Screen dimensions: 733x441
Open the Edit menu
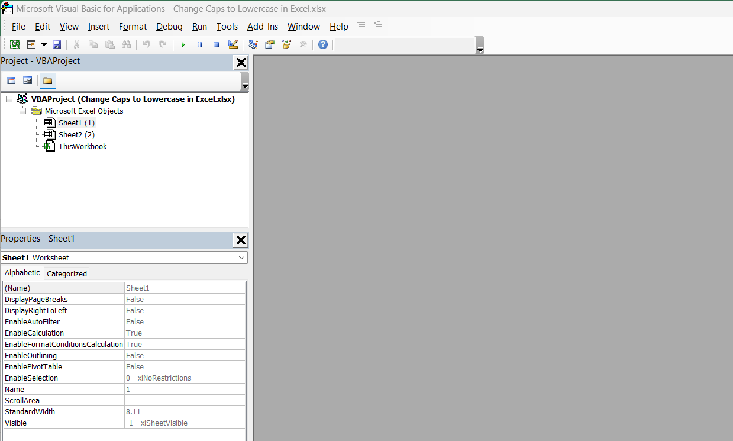pyautogui.click(x=43, y=27)
